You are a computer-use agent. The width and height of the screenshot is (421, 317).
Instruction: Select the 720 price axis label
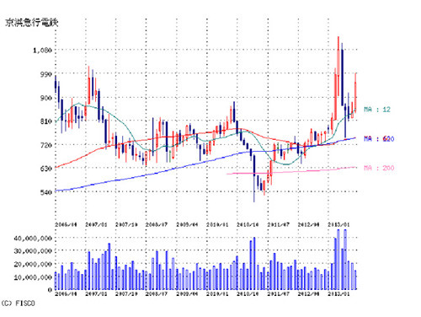(x=46, y=145)
